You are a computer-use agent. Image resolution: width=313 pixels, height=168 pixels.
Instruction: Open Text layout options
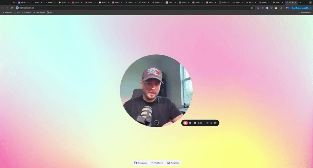coord(157,163)
